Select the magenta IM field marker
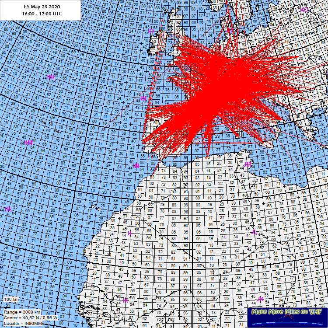This screenshot has width=328, height=328. (136, 165)
